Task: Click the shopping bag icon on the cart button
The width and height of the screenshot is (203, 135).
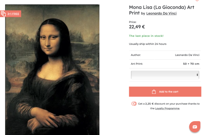Action: [x=154, y=92]
